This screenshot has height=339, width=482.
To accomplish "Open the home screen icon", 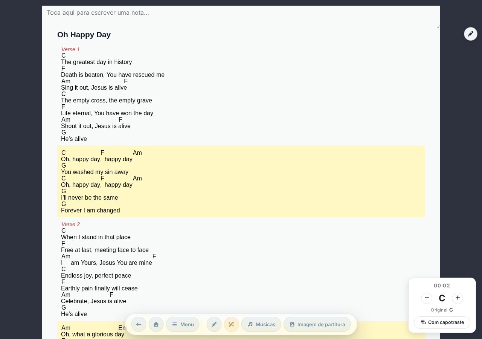I will click(x=156, y=324).
